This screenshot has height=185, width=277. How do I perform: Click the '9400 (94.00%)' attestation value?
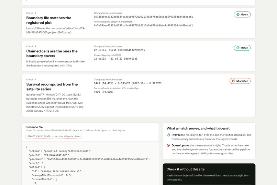click(x=103, y=92)
